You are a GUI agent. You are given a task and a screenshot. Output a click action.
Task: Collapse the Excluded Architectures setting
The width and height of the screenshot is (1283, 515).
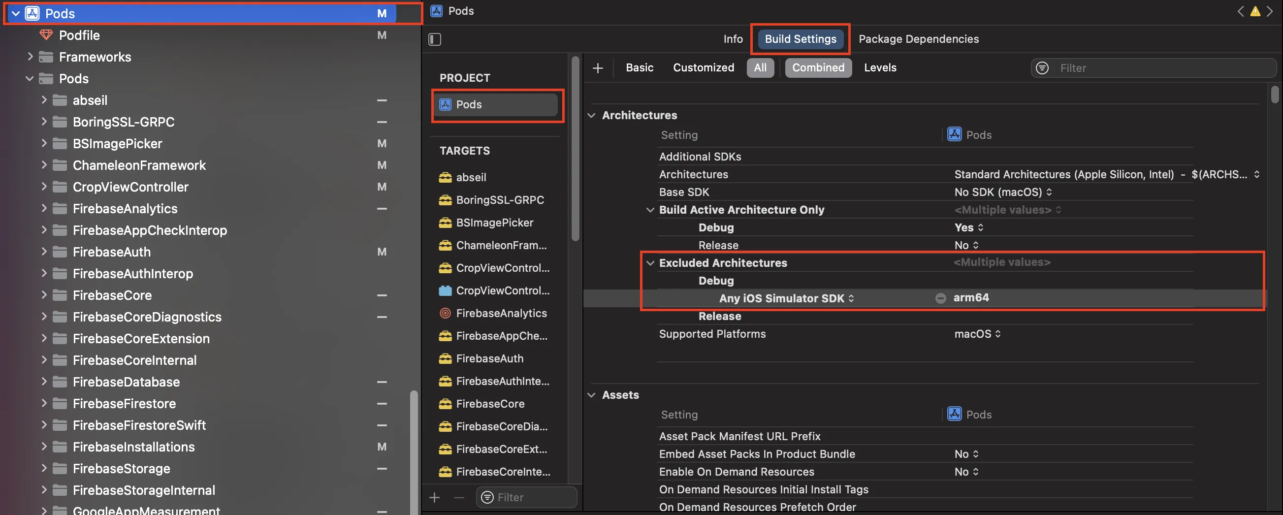650,262
